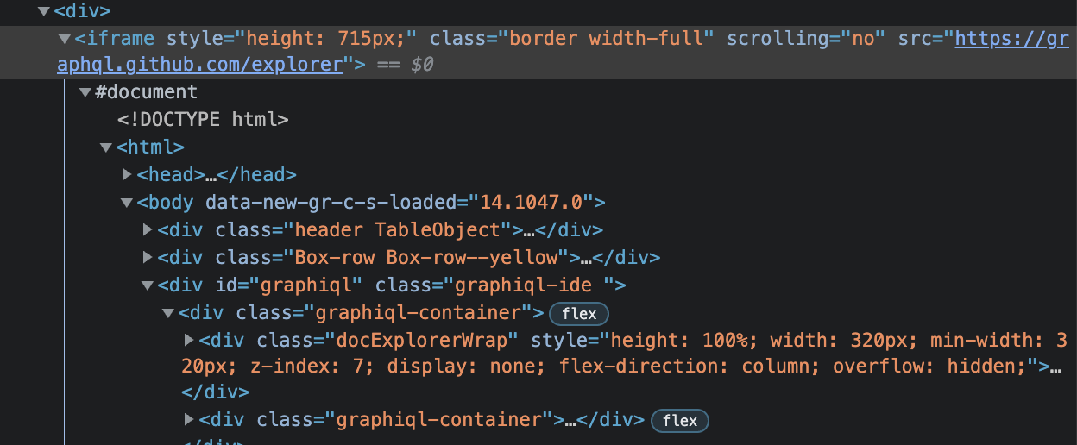Click the "header TableObject" class value
Image resolution: width=1077 pixels, height=445 pixels.
398,230
